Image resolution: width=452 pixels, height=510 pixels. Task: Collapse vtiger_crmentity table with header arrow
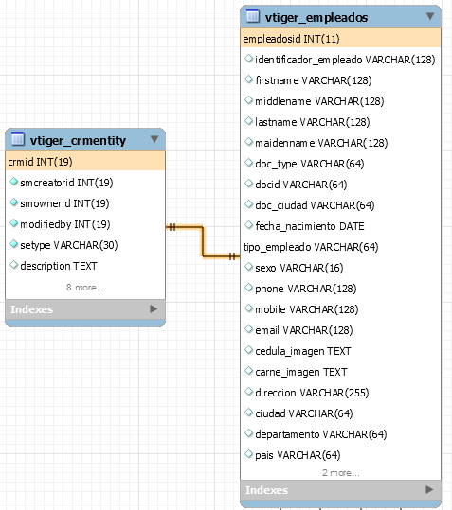154,139
